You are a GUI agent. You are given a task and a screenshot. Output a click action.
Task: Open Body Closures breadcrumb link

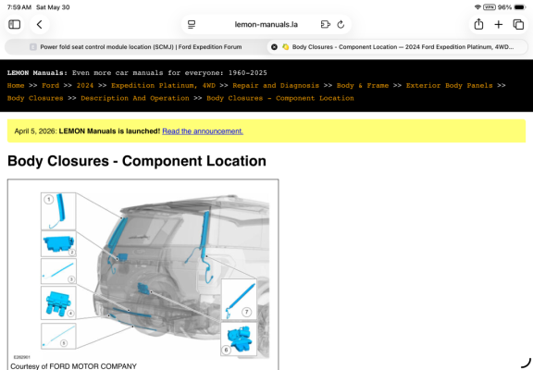click(x=35, y=98)
